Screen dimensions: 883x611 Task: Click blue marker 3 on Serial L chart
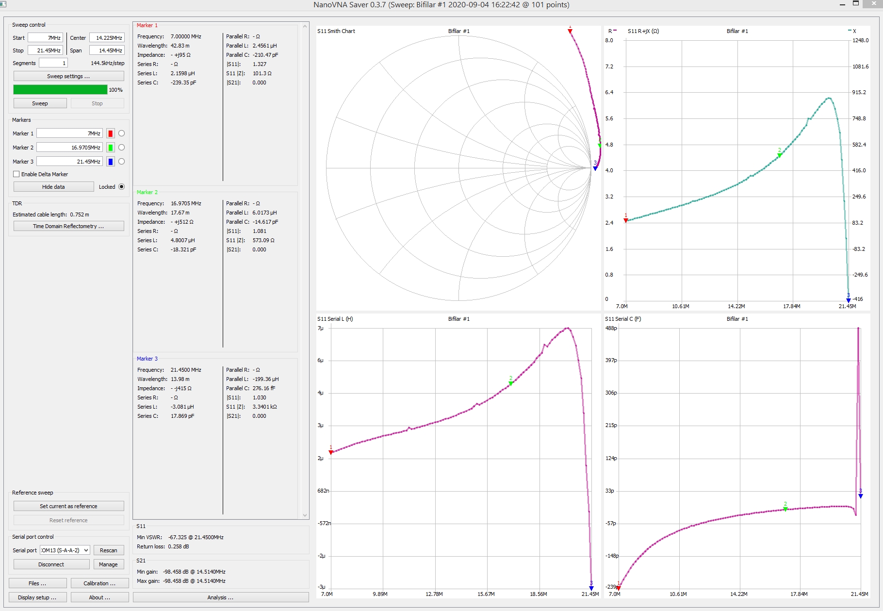[x=591, y=588]
